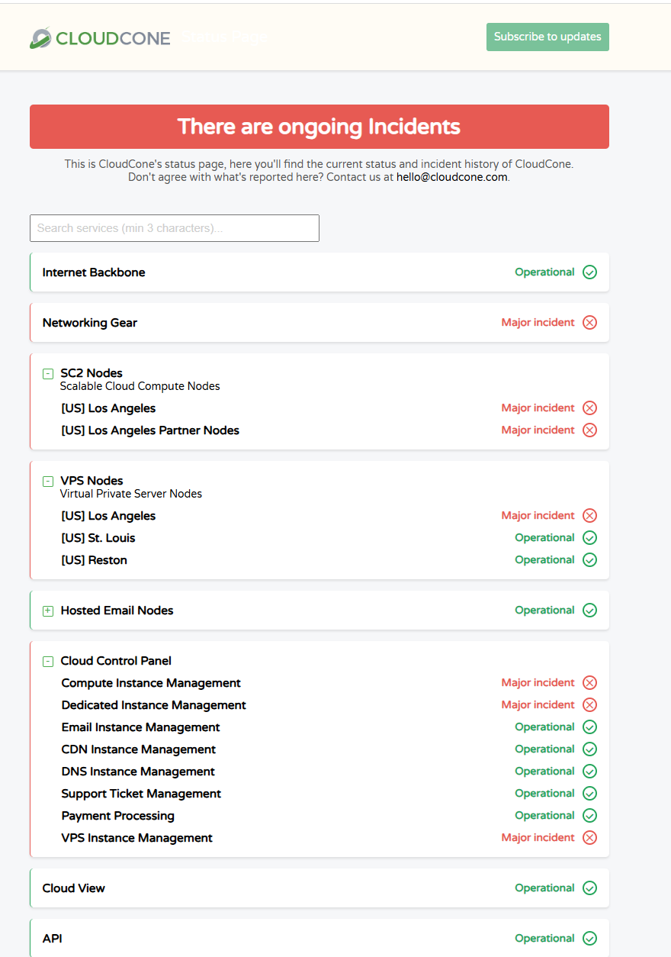671x957 pixels.
Task: Click Internet Backbone operational check icon
Action: [x=589, y=272]
